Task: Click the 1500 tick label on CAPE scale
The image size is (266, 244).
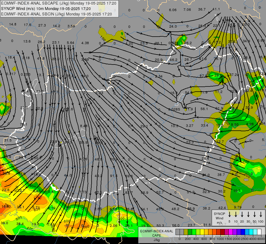Action: click(229, 239)
